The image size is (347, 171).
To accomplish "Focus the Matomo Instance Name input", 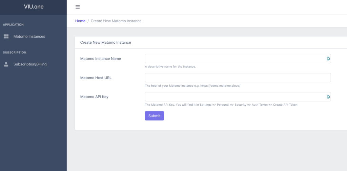I will (234, 59).
